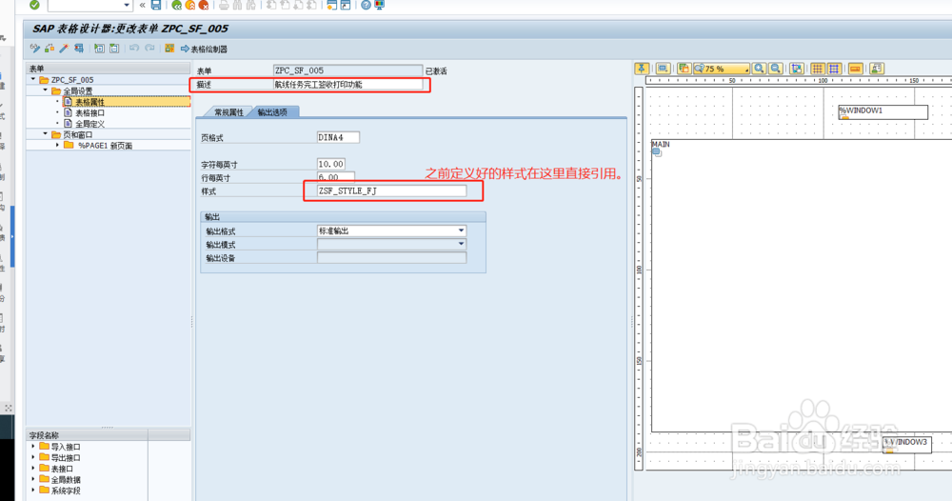This screenshot has width=952, height=501.
Task: Click the 描述 description input field
Action: point(347,85)
